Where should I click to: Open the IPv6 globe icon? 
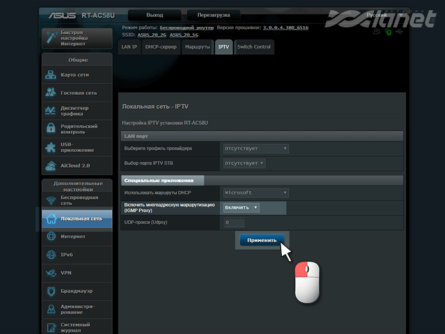[51, 255]
